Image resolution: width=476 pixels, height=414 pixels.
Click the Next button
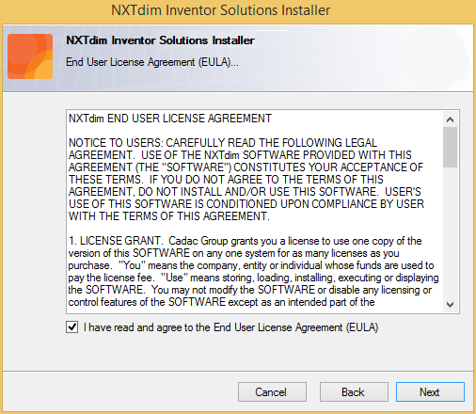[430, 392]
